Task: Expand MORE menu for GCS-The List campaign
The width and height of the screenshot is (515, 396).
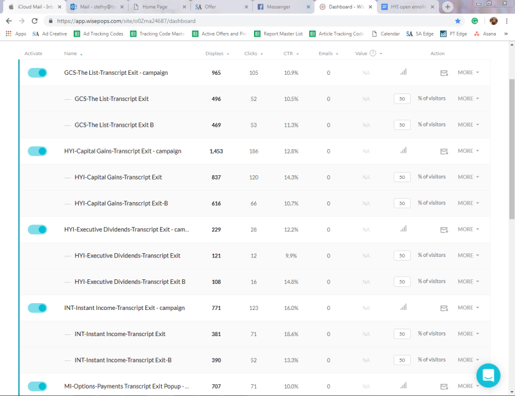Action: point(468,72)
